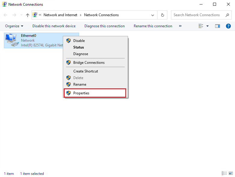Image resolution: width=235 pixels, height=177 pixels.
Task: Click Bridge Connections menu entry
Action: point(89,63)
